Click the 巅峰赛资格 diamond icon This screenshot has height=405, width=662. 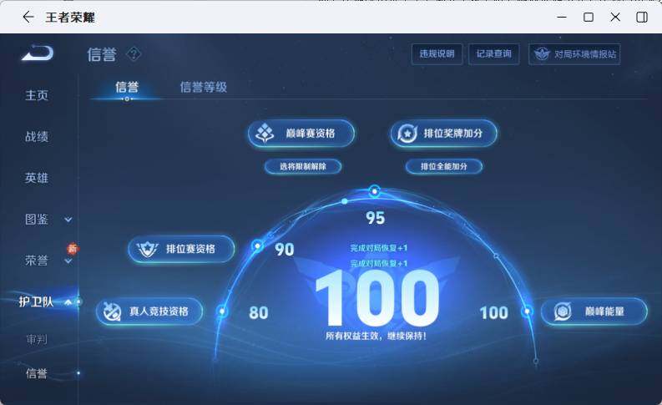(265, 133)
